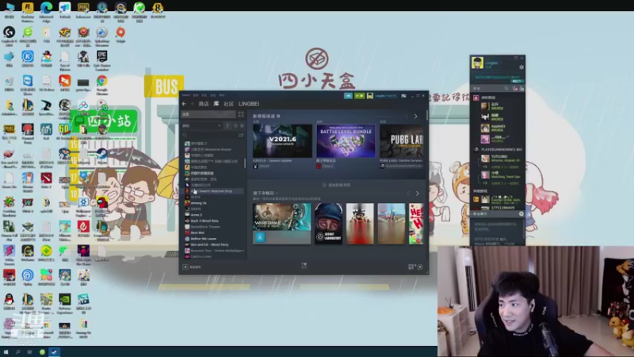Click add a game at Steam's bottom-left
Screen dimensions: 634x357
pyautogui.click(x=192, y=267)
